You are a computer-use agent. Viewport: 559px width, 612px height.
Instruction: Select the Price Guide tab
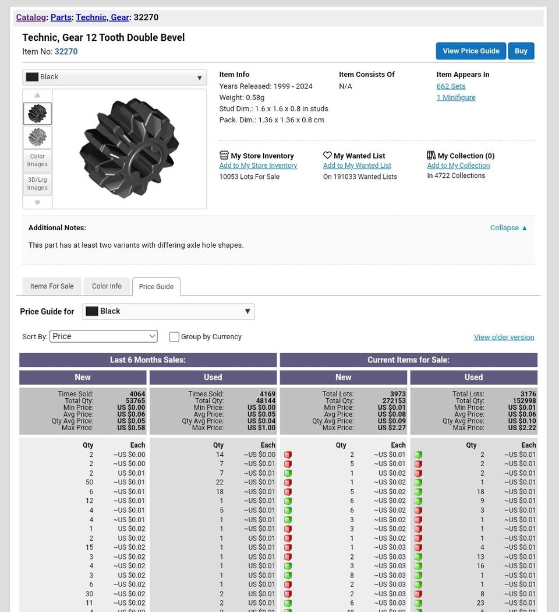tap(156, 287)
